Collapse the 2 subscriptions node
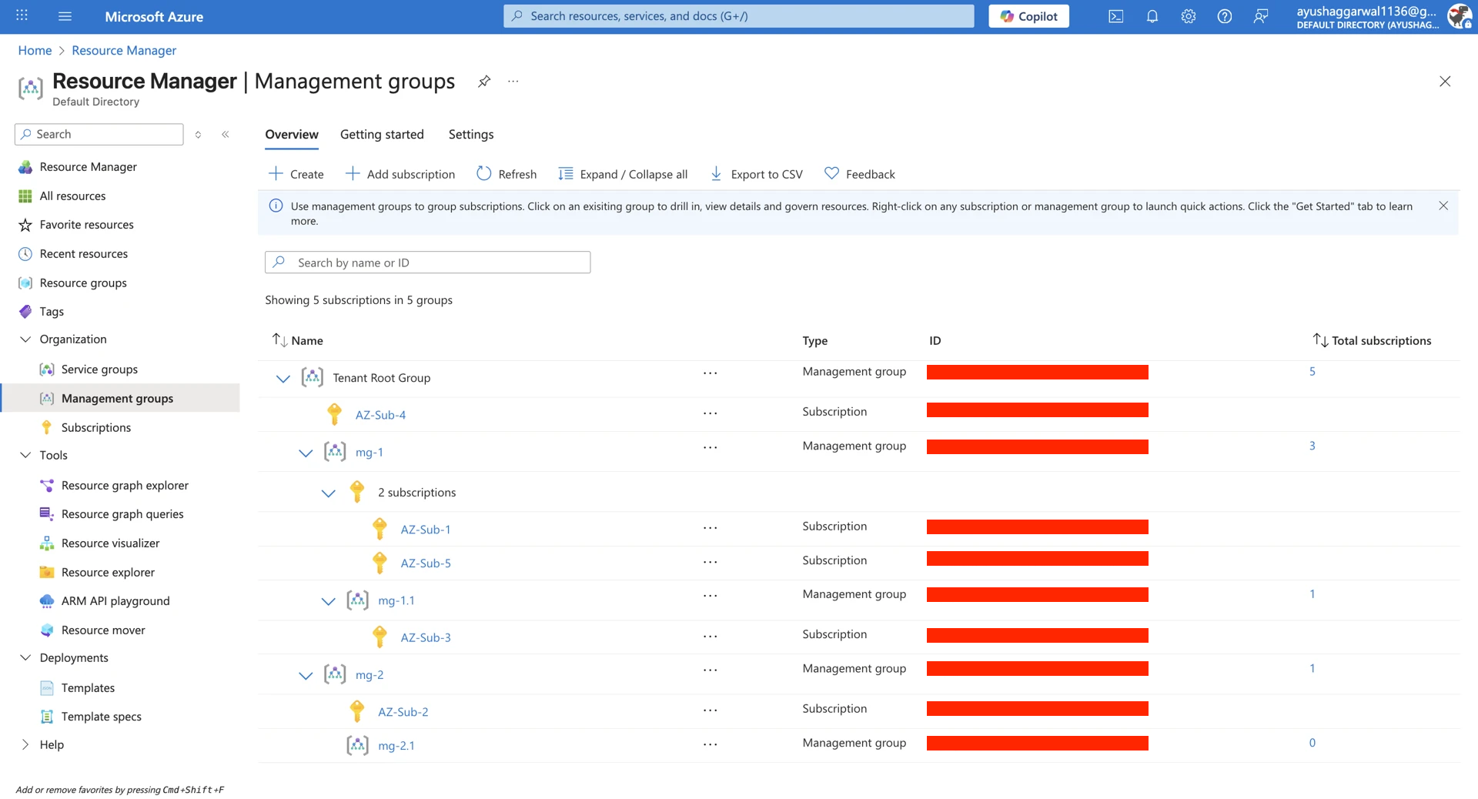Screen dimensions: 1478x799 [329, 493]
